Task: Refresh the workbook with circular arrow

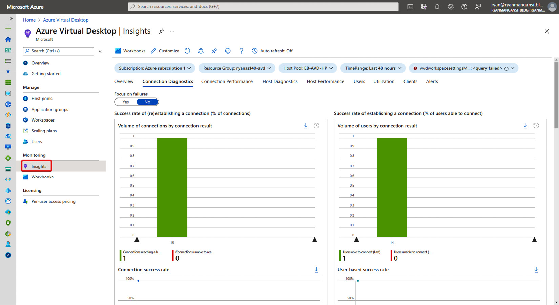Action: (187, 51)
